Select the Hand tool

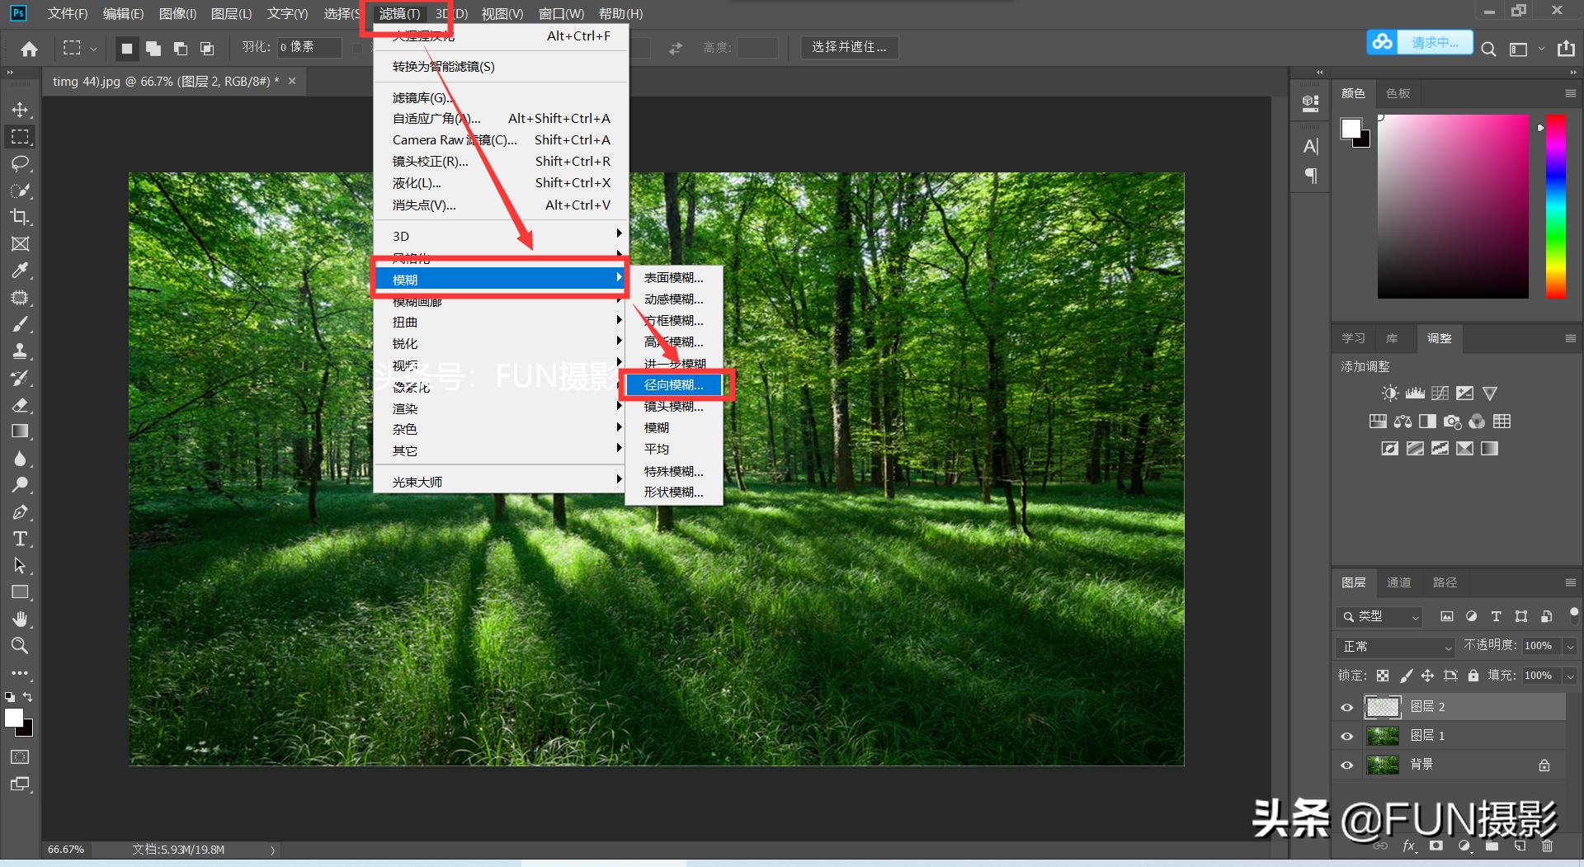(x=20, y=619)
